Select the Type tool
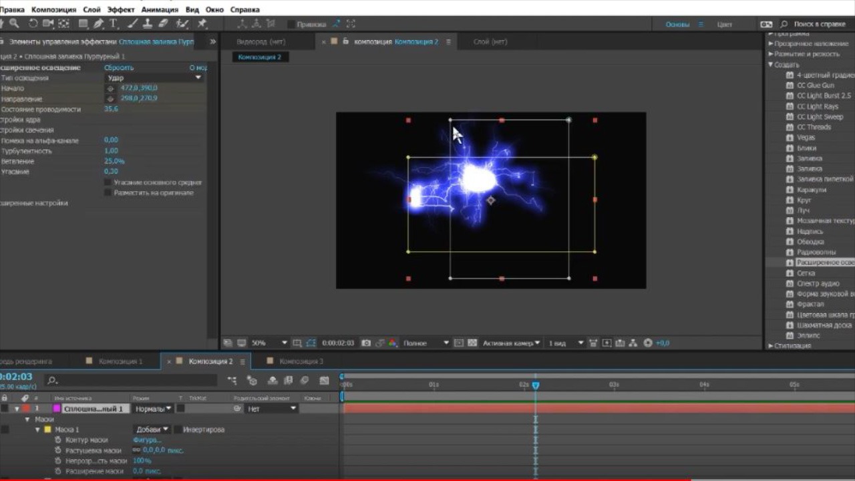The width and height of the screenshot is (855, 481). coord(112,23)
